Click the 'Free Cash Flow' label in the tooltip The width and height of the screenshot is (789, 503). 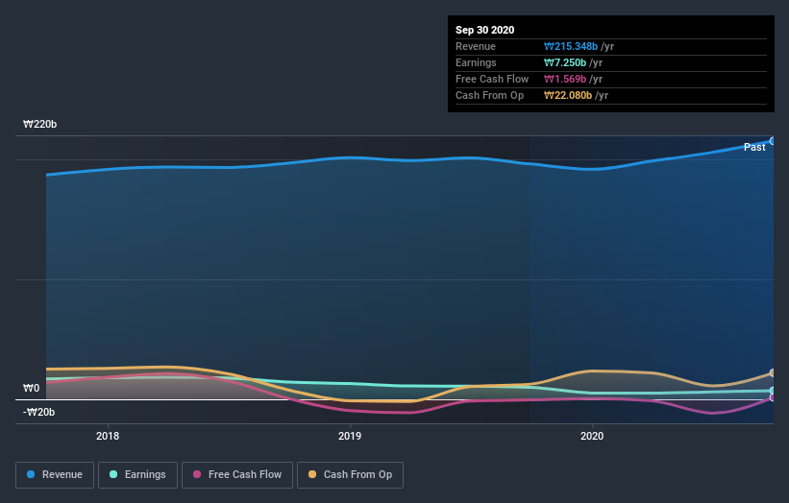pos(492,79)
